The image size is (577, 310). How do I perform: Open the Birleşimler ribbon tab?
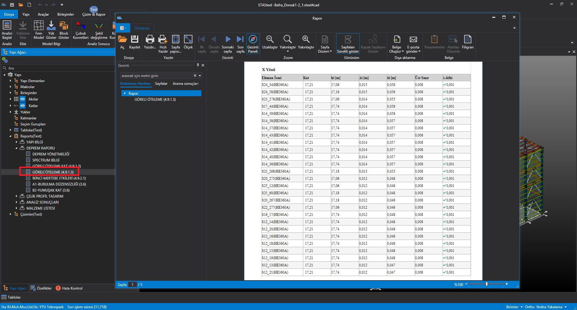coord(66,14)
